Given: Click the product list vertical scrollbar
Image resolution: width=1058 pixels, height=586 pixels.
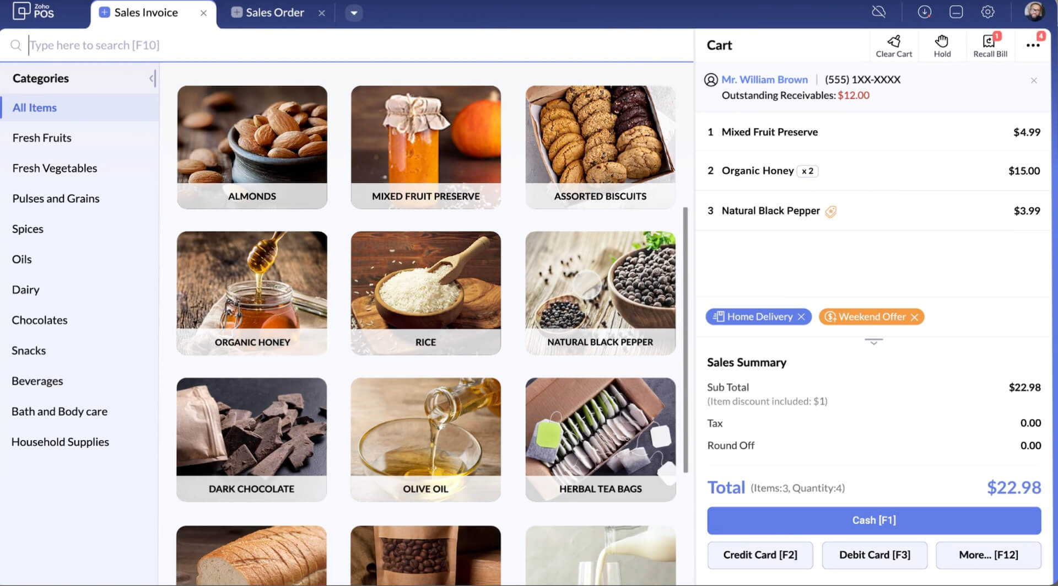Looking at the screenshot, I should [685, 339].
